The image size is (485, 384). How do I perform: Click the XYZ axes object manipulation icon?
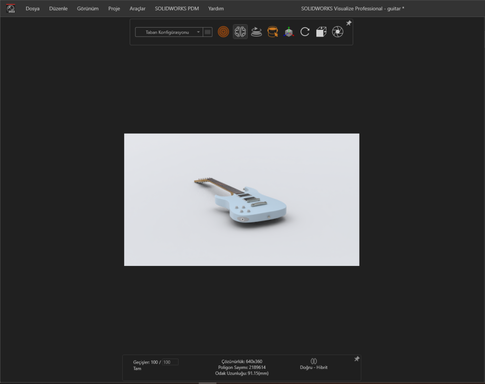288,32
